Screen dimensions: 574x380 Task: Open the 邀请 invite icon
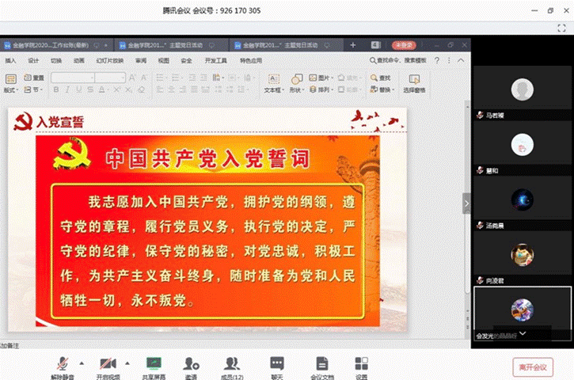(191, 363)
